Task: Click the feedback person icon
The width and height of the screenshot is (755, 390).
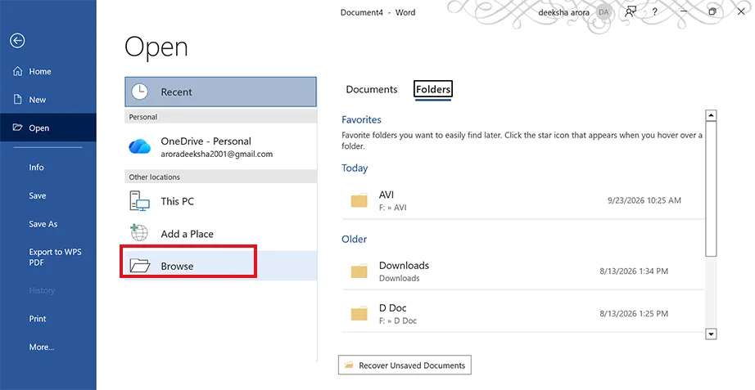Action: click(x=630, y=12)
